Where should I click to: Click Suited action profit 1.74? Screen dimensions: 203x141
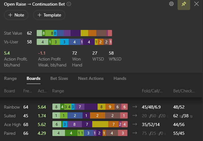pyautogui.click(x=42, y=116)
